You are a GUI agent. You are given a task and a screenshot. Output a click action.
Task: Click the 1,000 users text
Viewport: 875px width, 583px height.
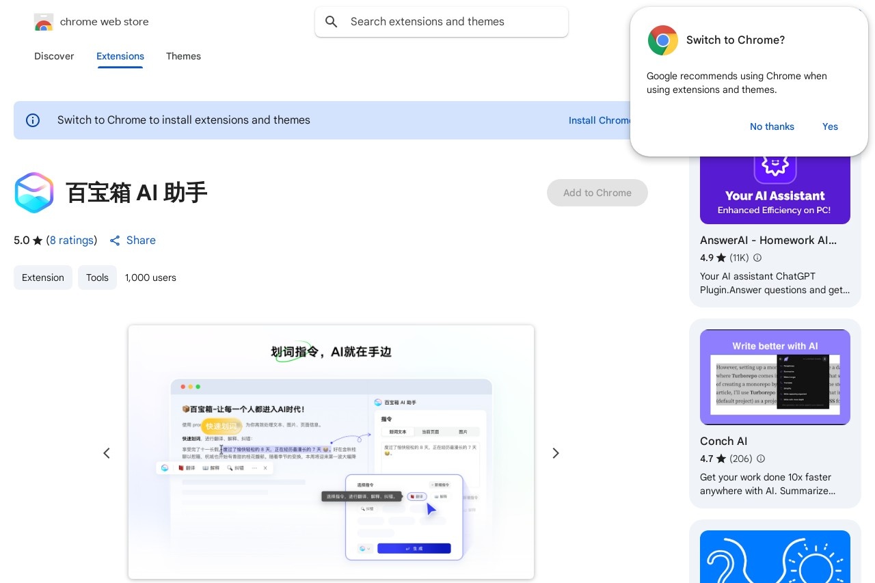click(x=150, y=277)
